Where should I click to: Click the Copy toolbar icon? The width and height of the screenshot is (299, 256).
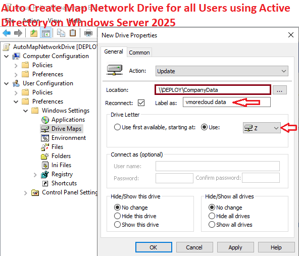click(x=61, y=33)
